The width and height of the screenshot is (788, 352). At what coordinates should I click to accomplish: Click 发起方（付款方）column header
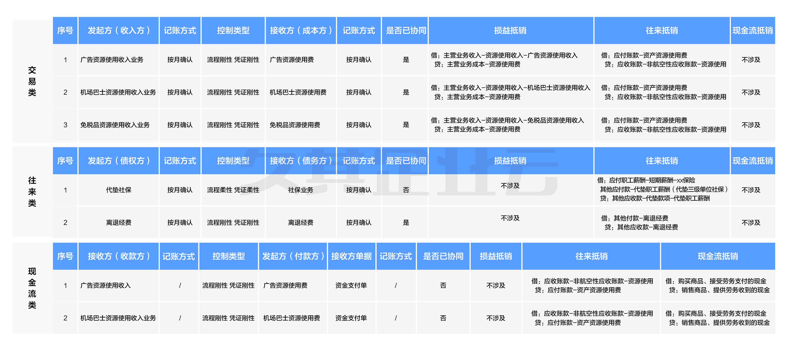[x=293, y=257]
